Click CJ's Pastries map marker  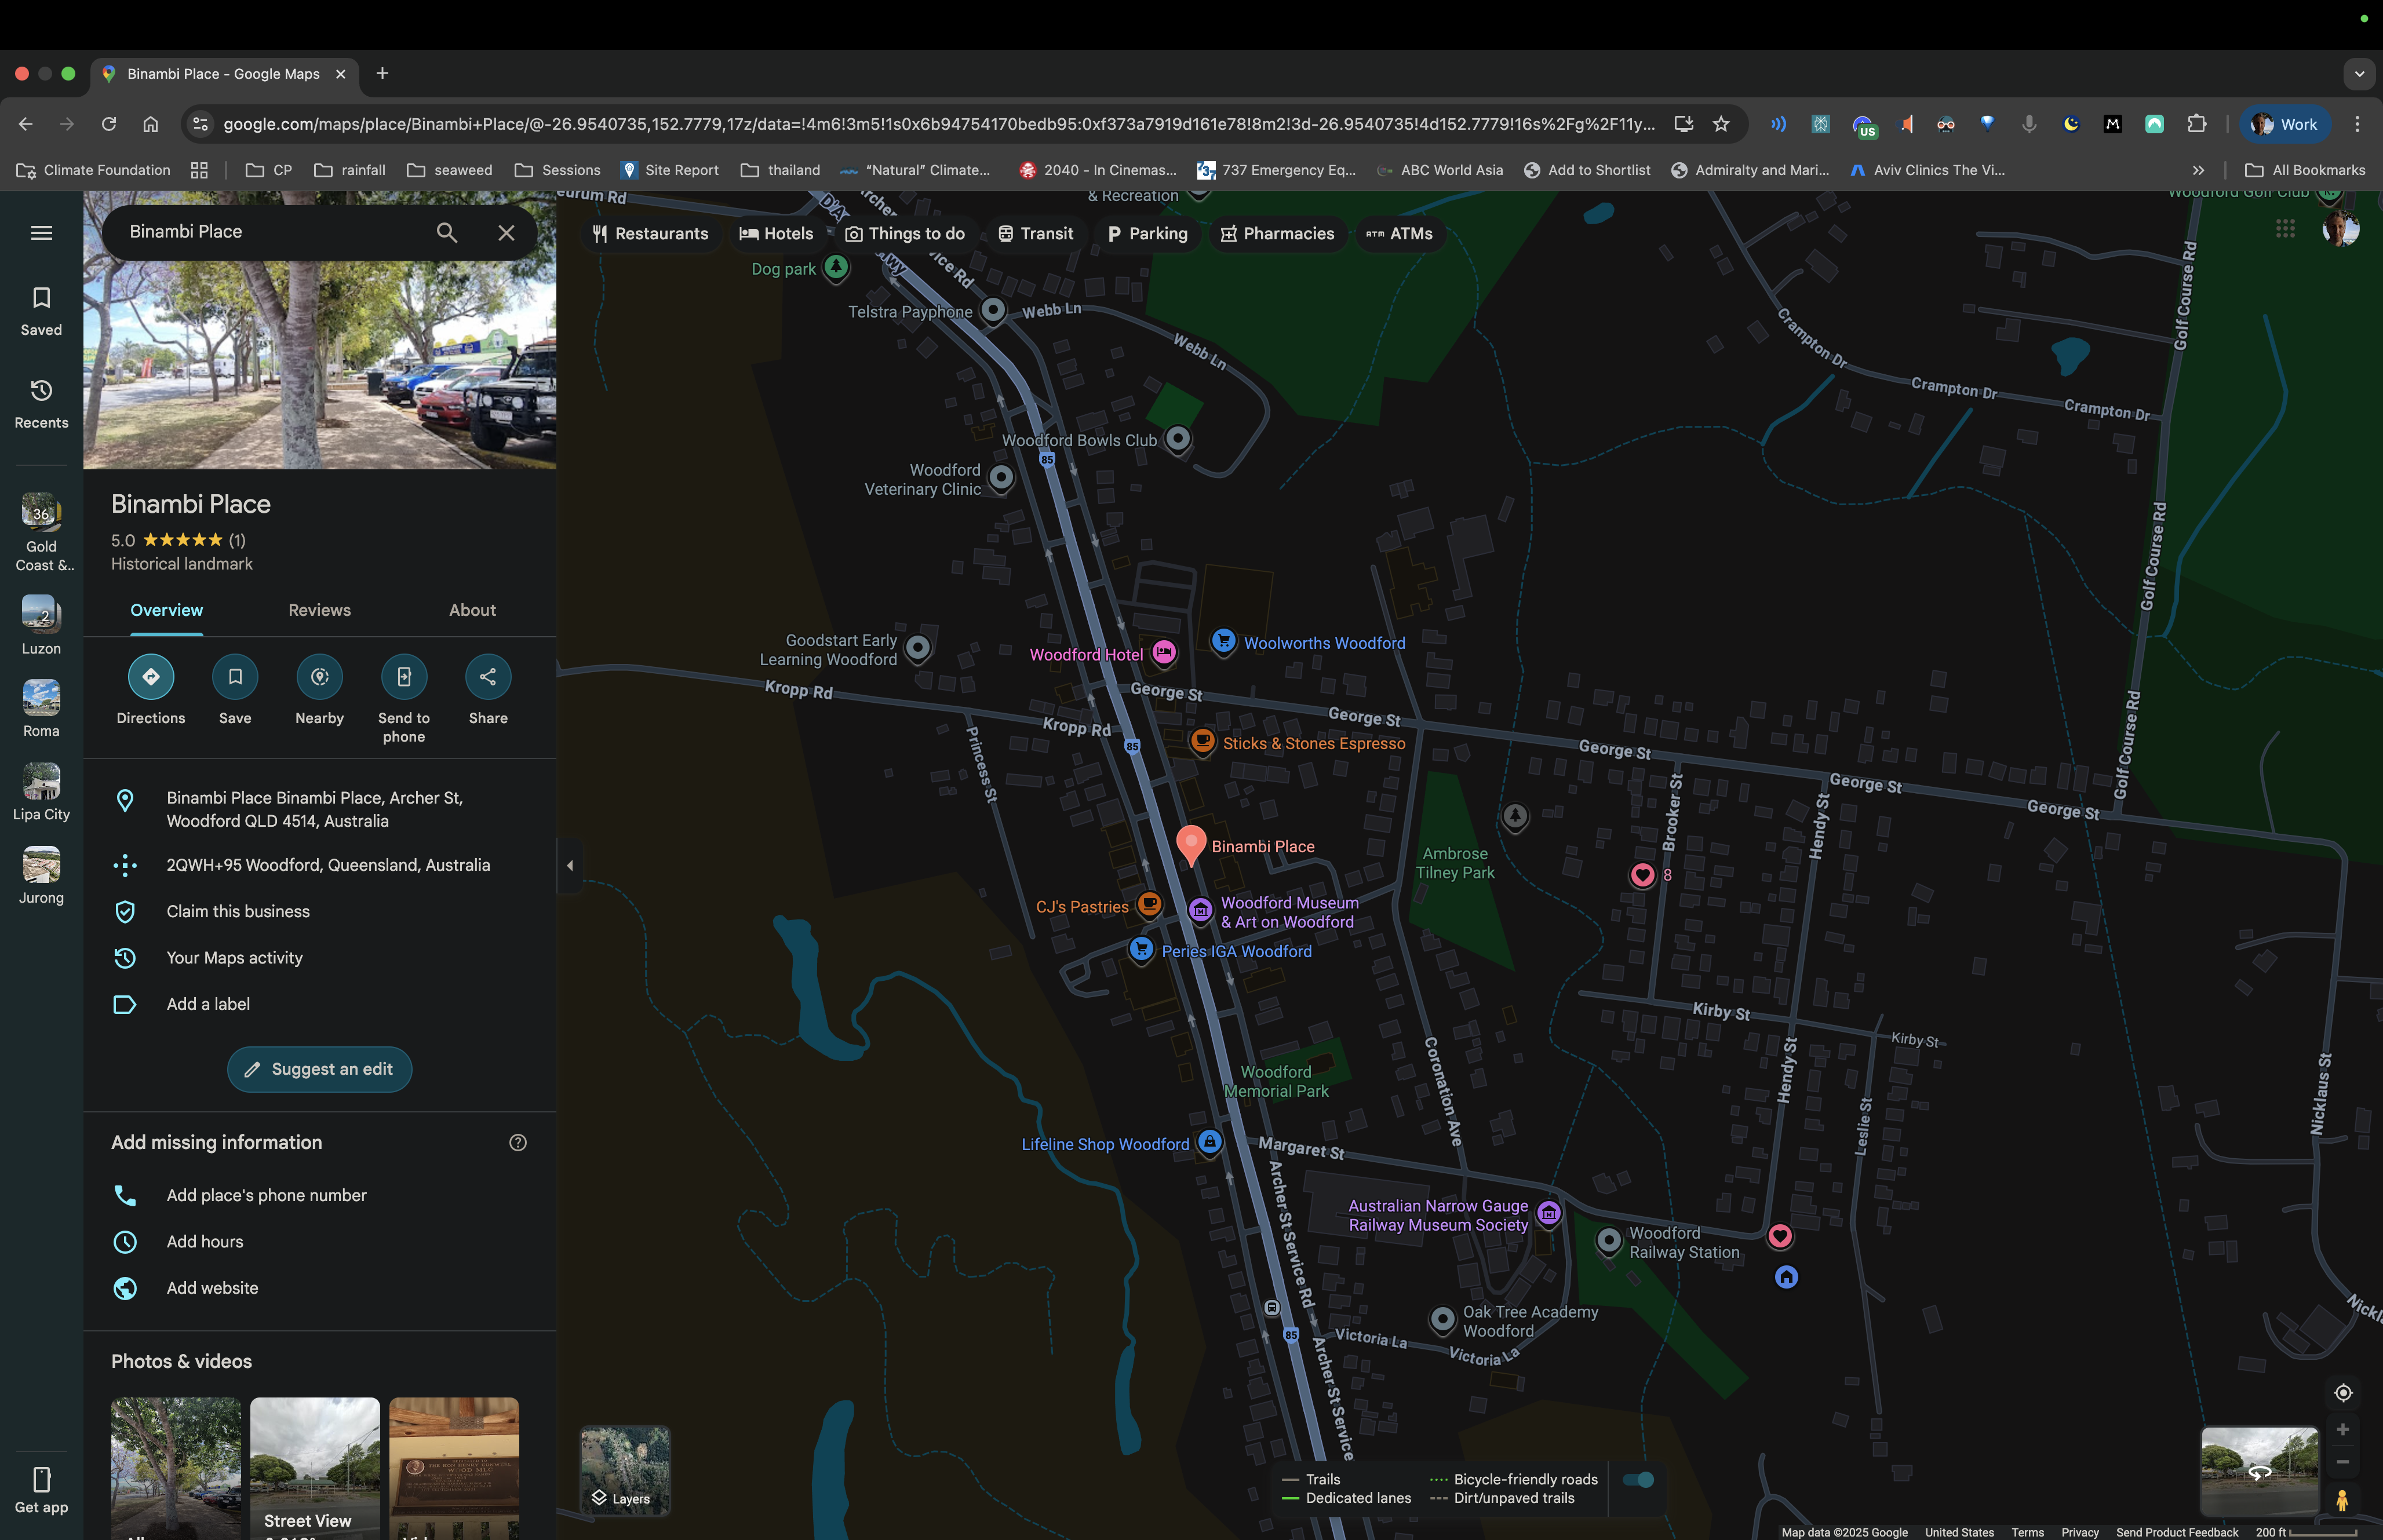pyautogui.click(x=1149, y=904)
